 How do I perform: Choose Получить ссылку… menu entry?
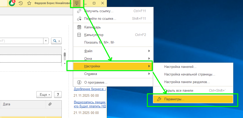99,11
